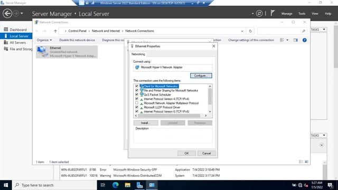The height and width of the screenshot is (190, 338).
Task: Switch to the Networking tab
Action: (138, 54)
